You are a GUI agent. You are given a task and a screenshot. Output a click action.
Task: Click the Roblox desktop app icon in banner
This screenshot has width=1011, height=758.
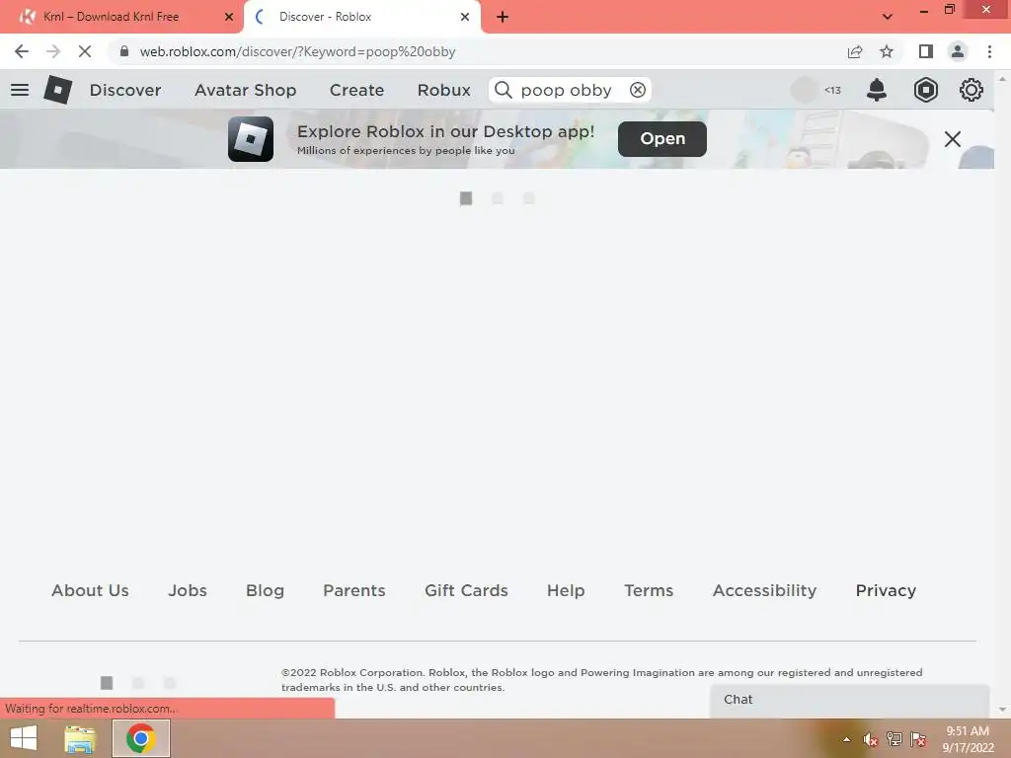click(x=251, y=138)
